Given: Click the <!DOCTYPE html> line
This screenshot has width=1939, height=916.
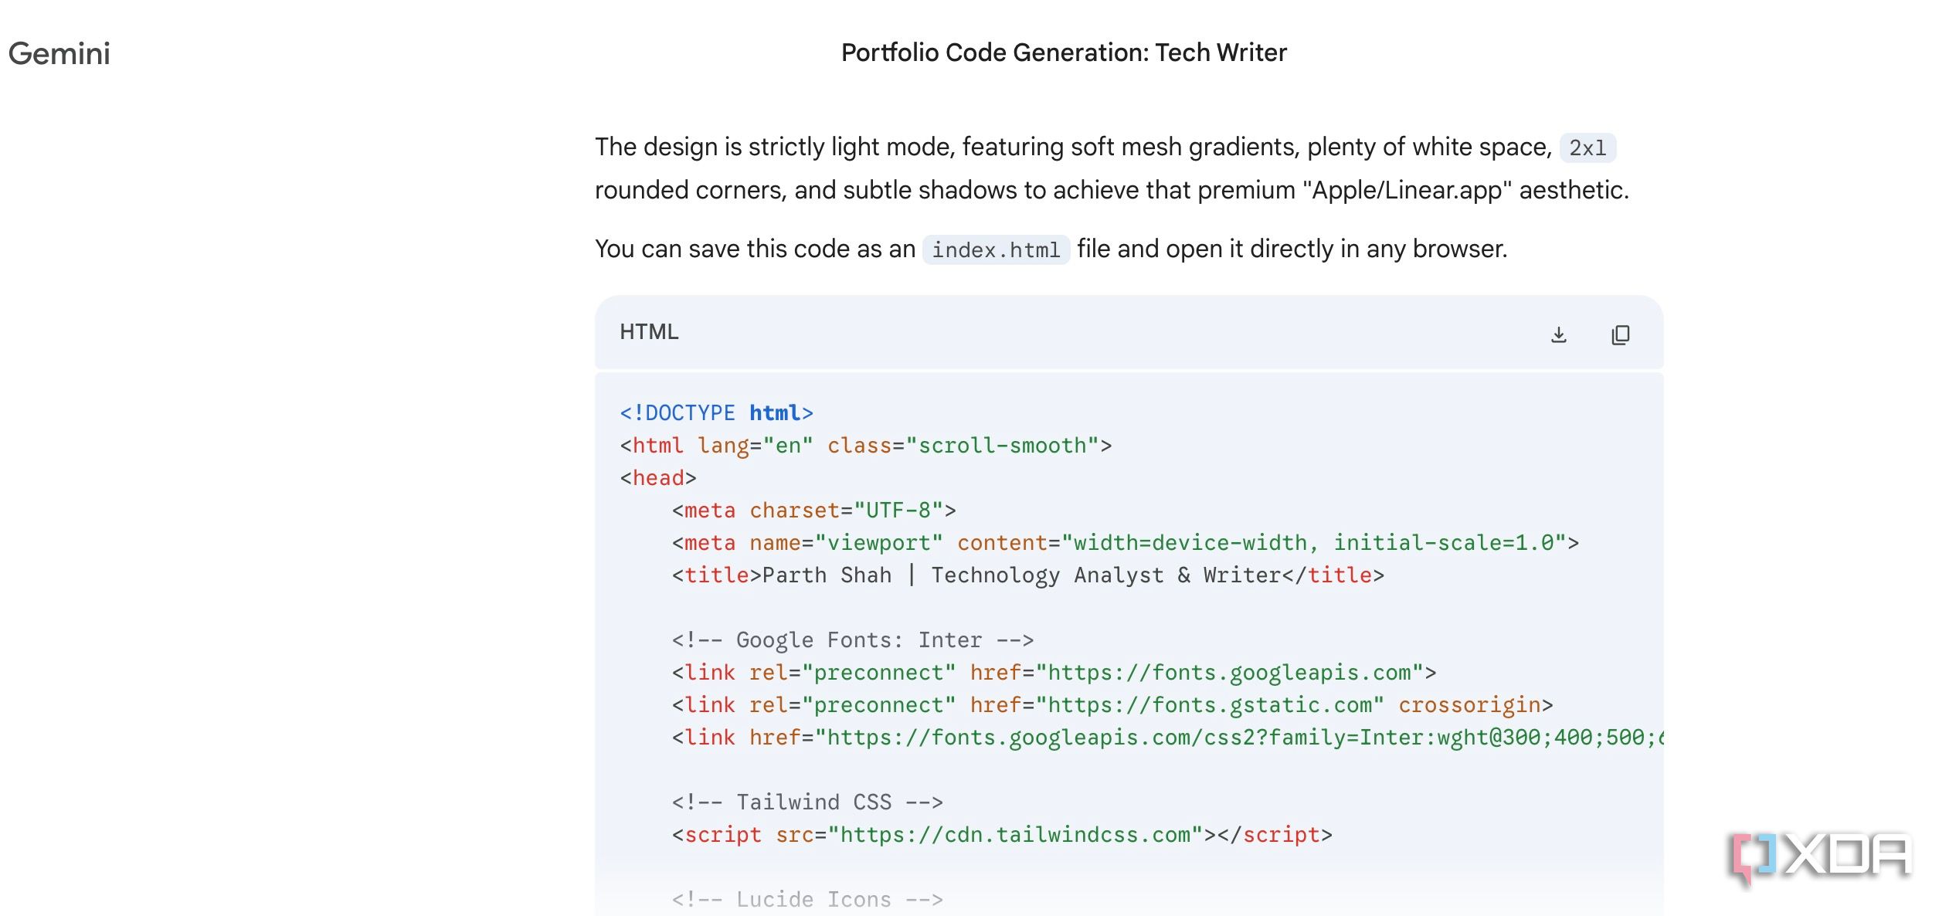Looking at the screenshot, I should point(716,413).
